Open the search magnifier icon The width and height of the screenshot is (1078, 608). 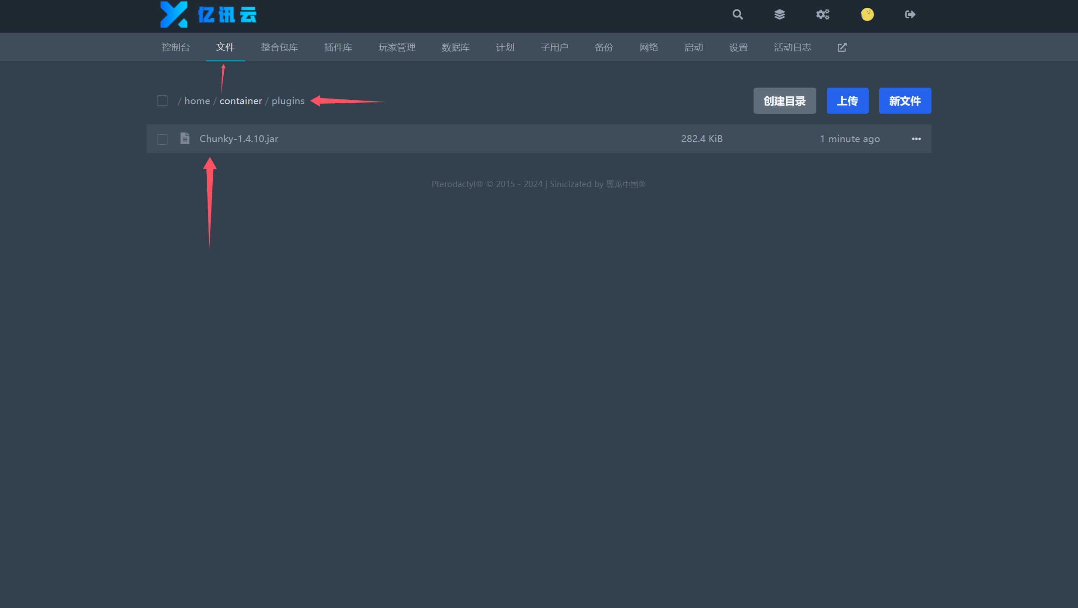coord(737,15)
